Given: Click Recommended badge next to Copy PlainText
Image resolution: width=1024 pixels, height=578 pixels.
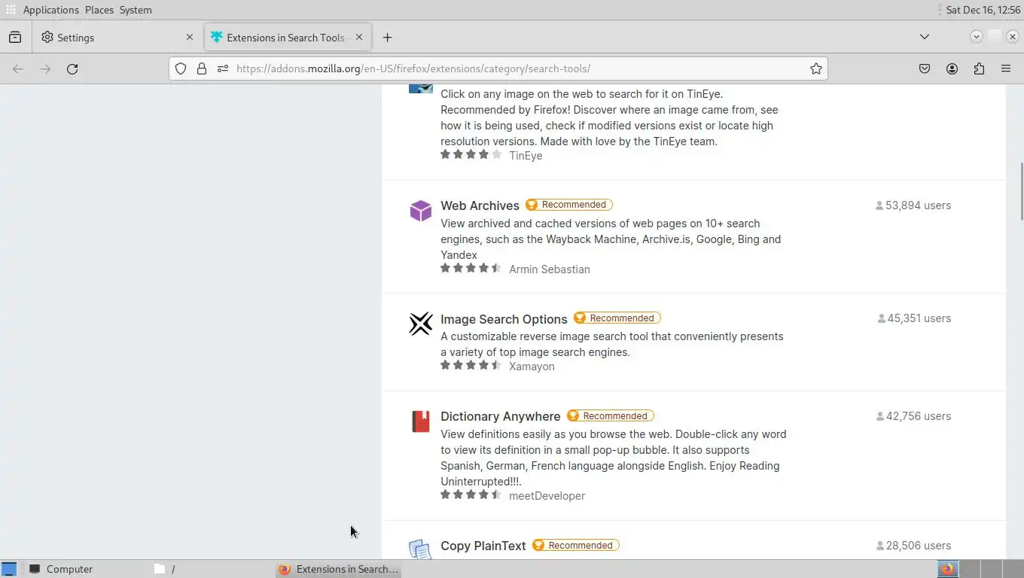Looking at the screenshot, I should pyautogui.click(x=576, y=545).
